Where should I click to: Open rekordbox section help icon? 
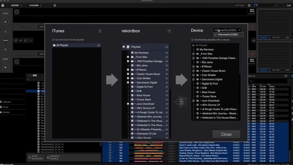169,31
